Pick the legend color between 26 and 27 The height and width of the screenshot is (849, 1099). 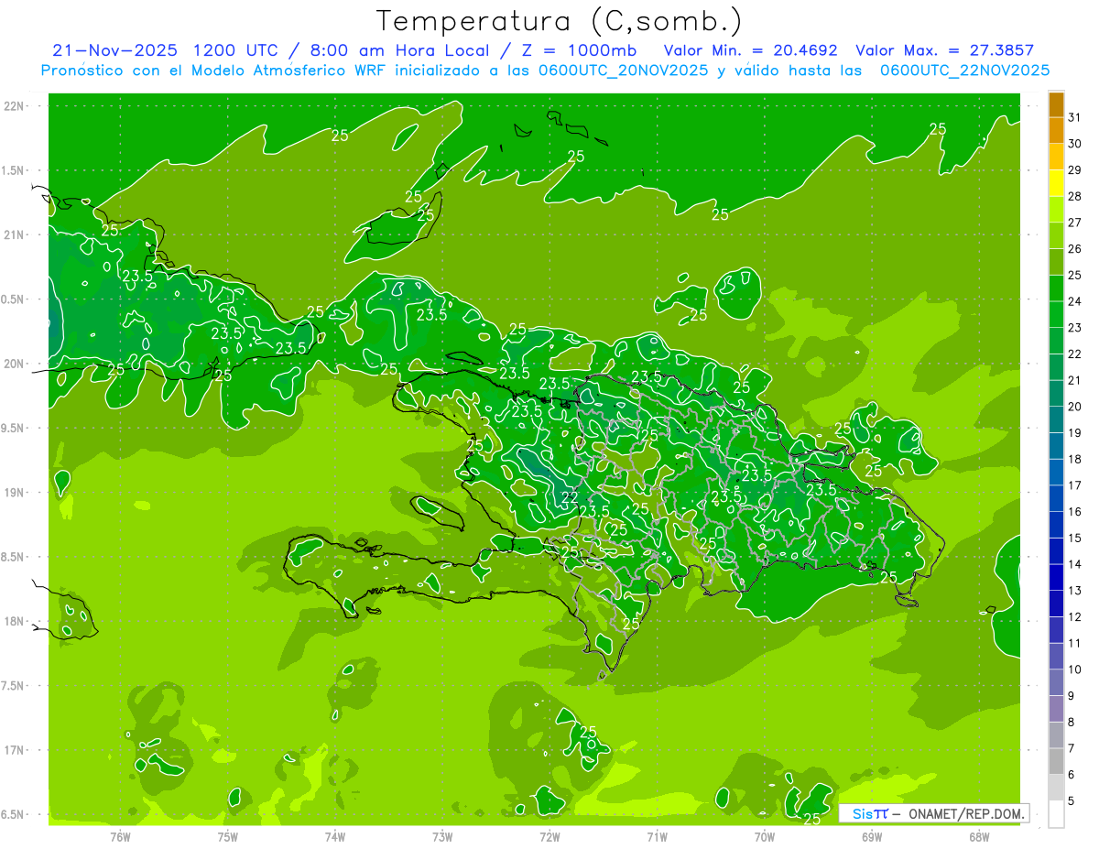tap(1056, 236)
